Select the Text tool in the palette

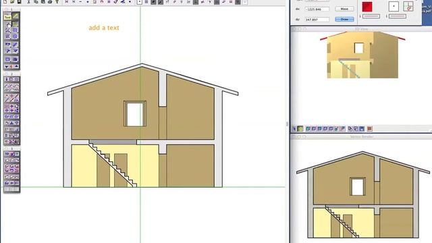pos(7,17)
